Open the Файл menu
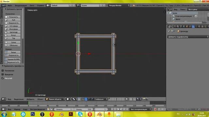Image resolution: width=209 pixels, height=117 pixels. (10, 6)
